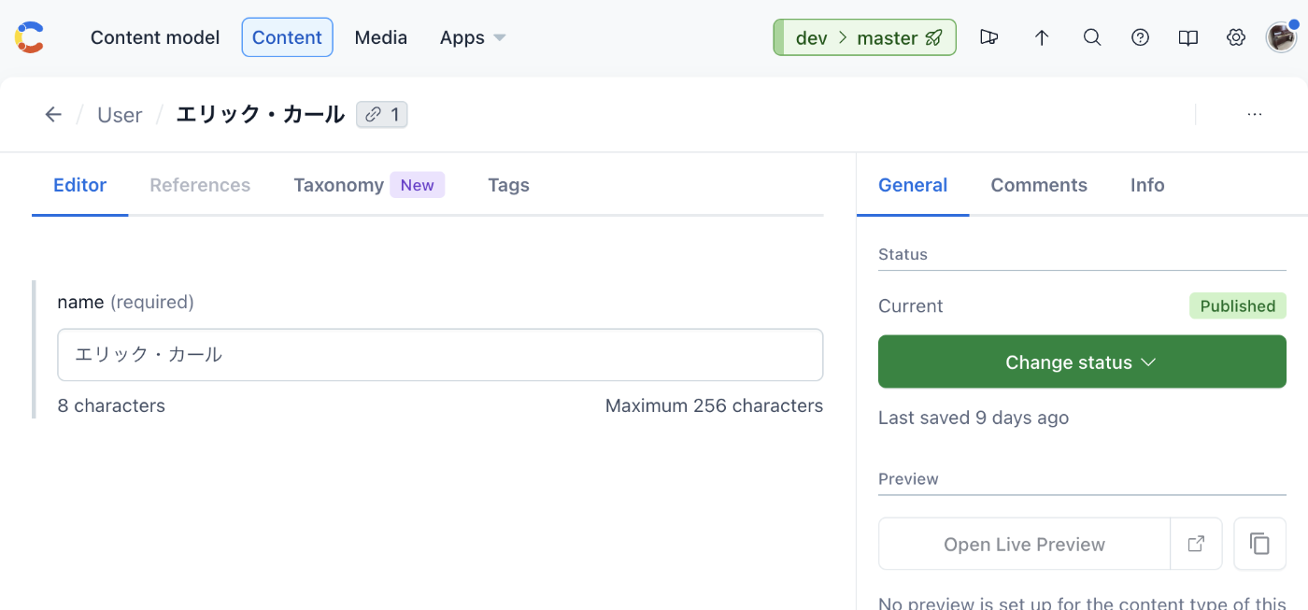1308x610 pixels.
Task: Open live preview in new tab icon
Action: 1196,544
